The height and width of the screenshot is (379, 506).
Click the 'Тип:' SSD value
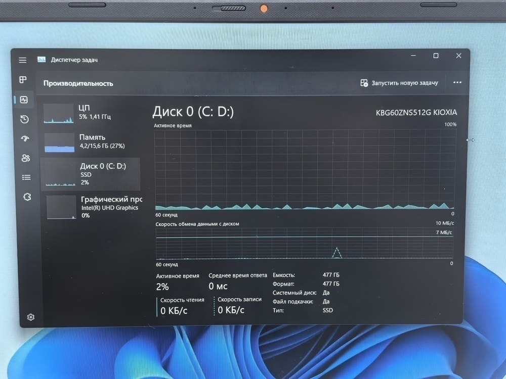(x=327, y=310)
